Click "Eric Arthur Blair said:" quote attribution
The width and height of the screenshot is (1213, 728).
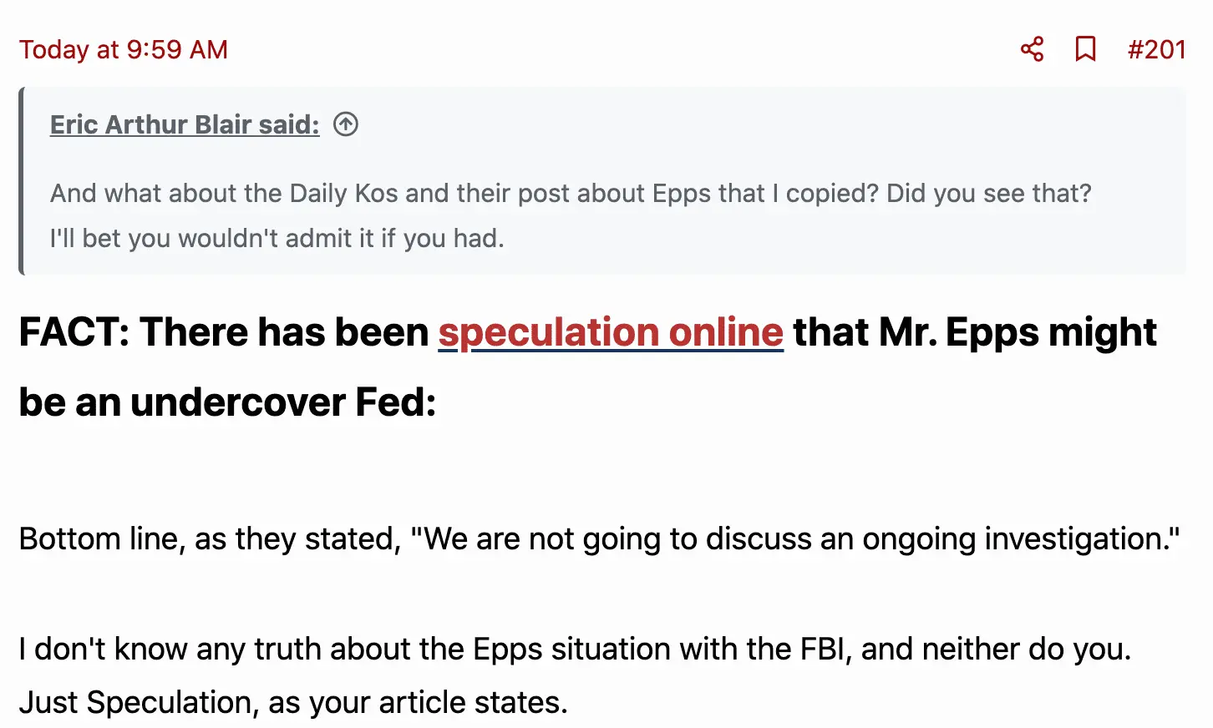coord(185,124)
